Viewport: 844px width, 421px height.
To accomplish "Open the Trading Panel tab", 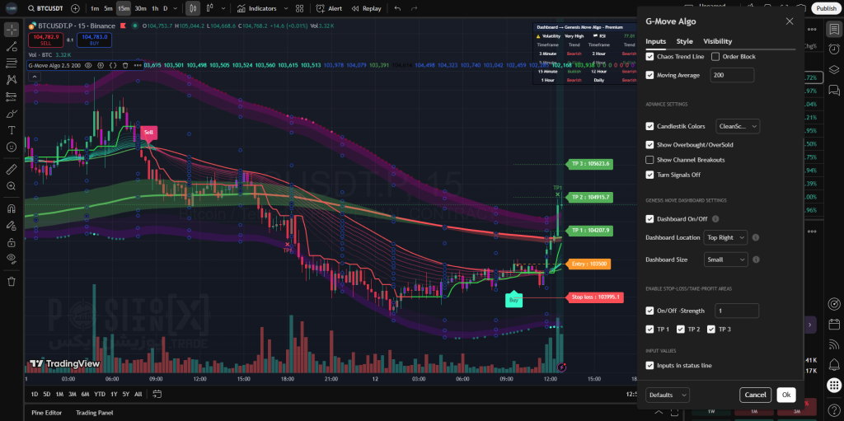I will pos(94,413).
